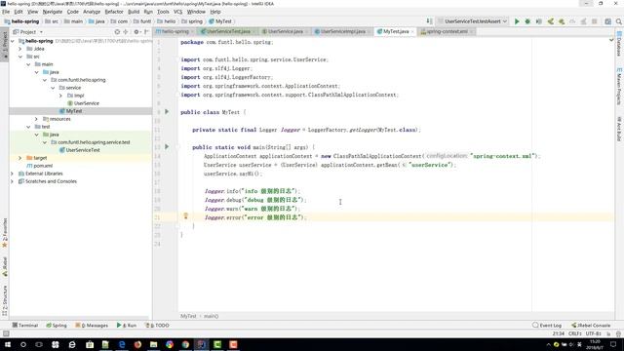Close the MyTest.java editor tab

point(412,31)
